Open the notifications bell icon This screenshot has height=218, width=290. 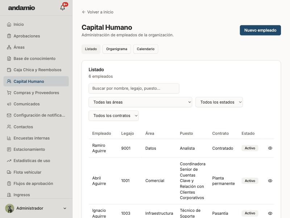coord(62,8)
